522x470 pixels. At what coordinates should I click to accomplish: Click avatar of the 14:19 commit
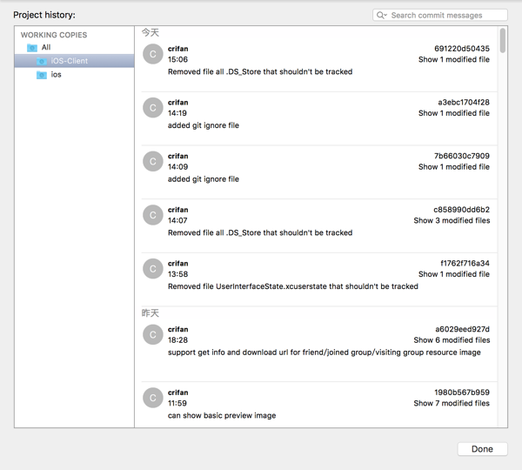pyautogui.click(x=153, y=108)
